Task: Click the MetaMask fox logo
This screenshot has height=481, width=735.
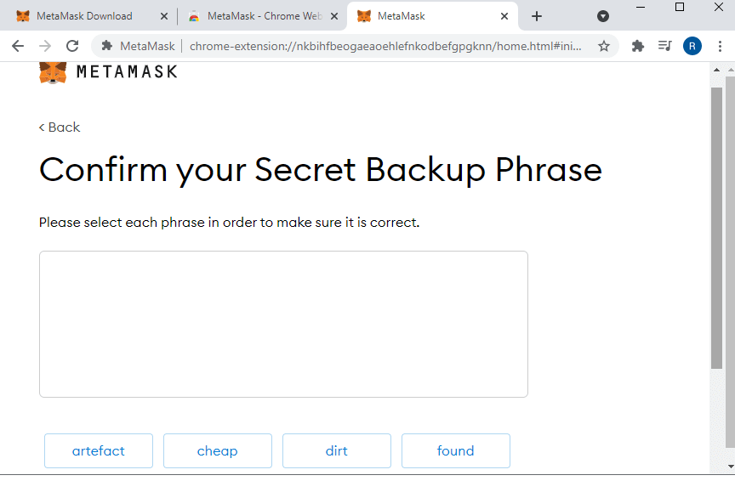Action: pyautogui.click(x=53, y=72)
